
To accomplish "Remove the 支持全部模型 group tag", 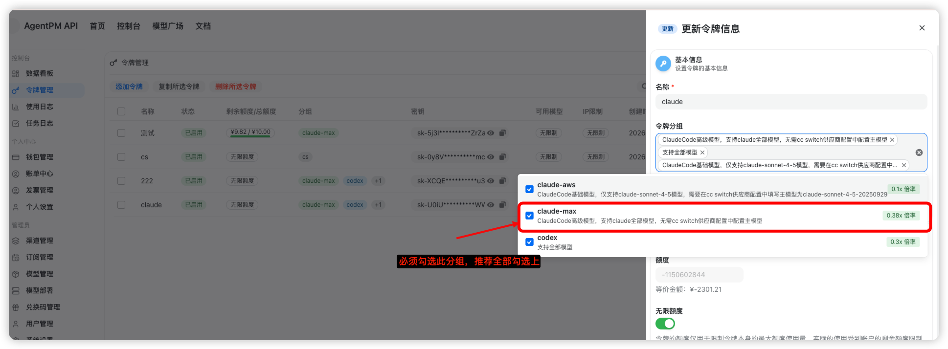I will pyautogui.click(x=702, y=153).
